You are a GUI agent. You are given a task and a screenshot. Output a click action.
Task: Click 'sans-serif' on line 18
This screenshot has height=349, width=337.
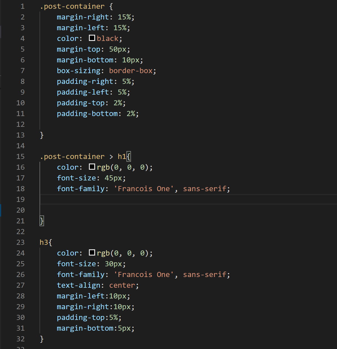pos(205,189)
